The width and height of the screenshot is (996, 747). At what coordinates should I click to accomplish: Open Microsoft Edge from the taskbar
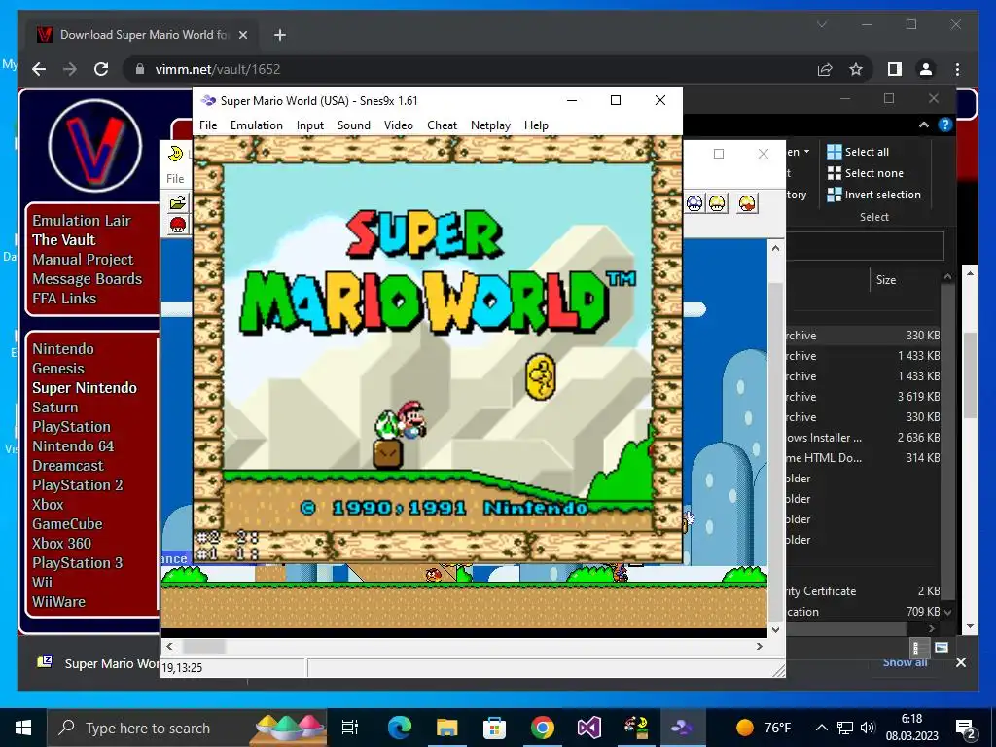[x=400, y=728]
